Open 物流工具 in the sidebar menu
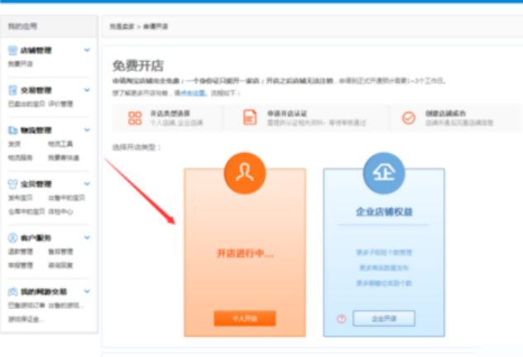This screenshot has width=523, height=357. tap(61, 144)
